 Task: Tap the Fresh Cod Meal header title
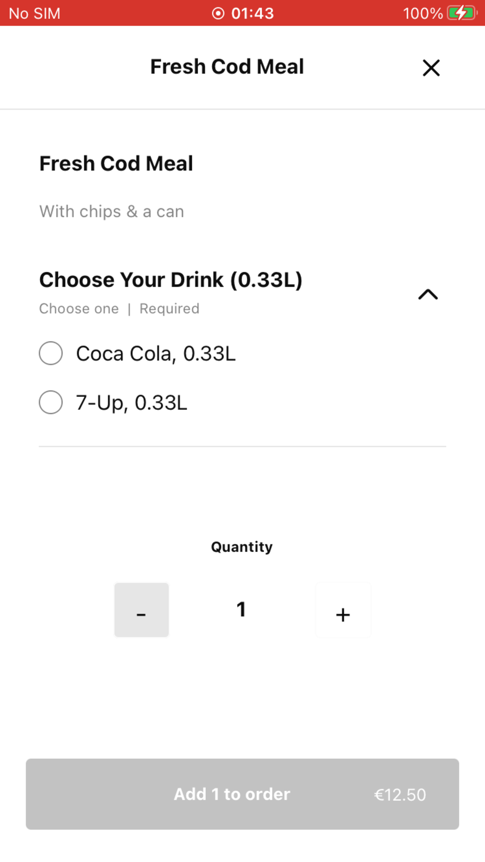click(227, 66)
